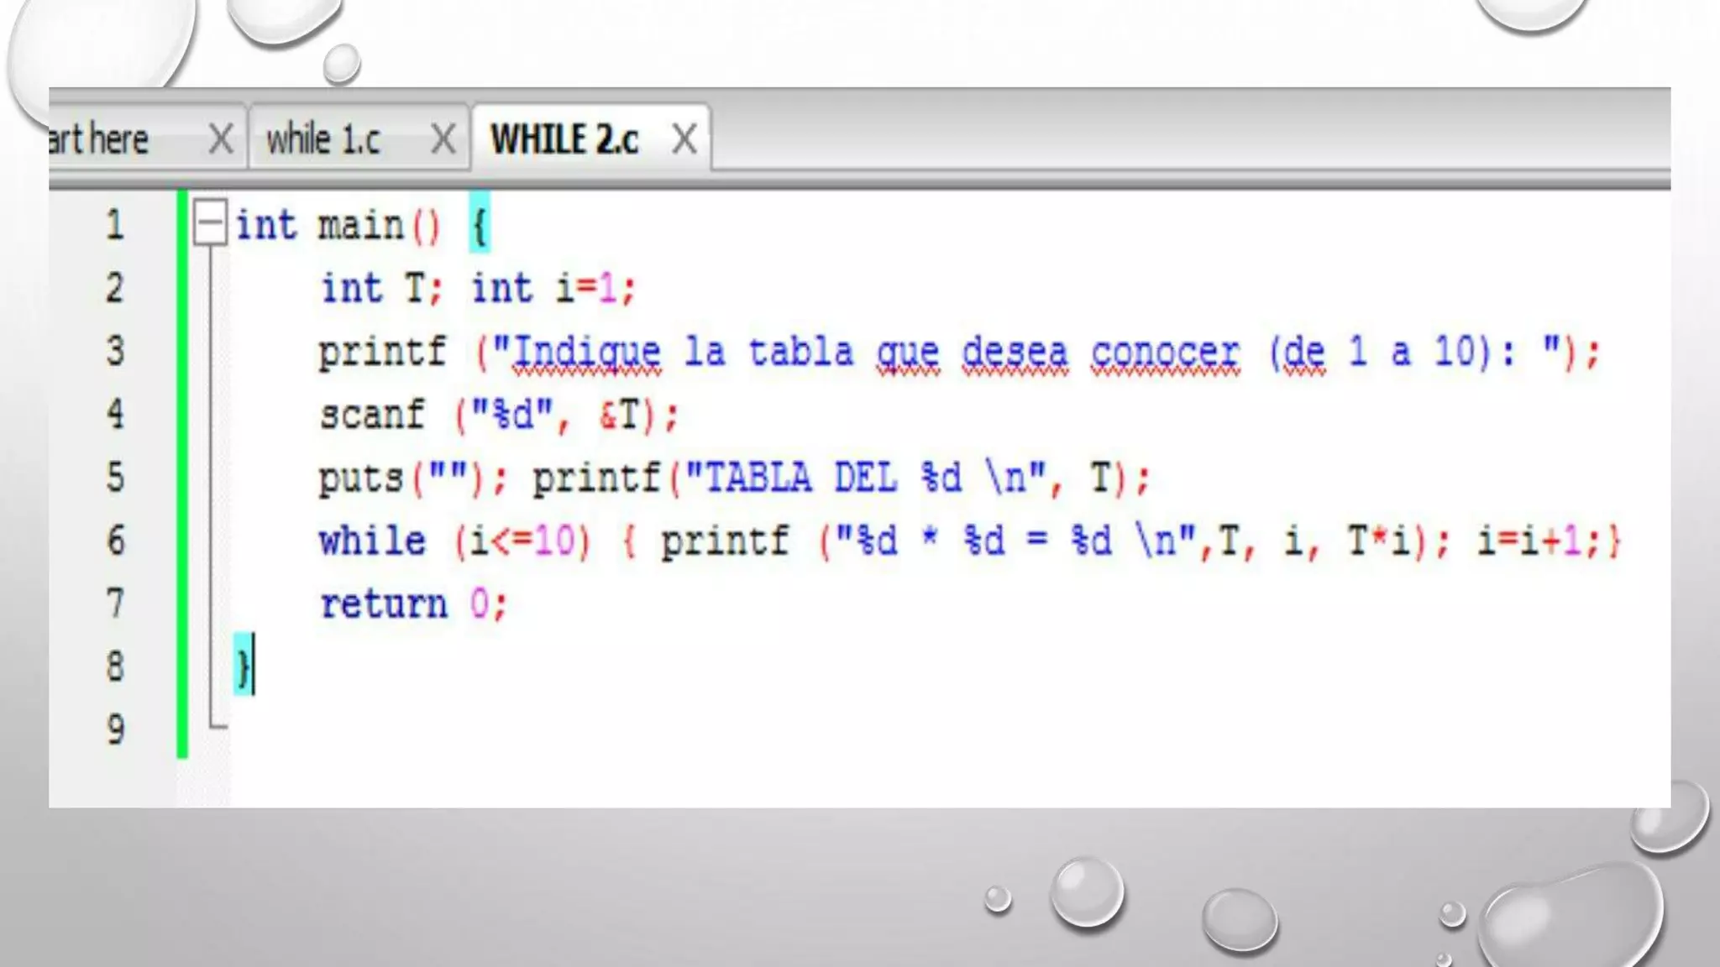
Task: Click the puts call on line 5
Action: click(x=360, y=478)
